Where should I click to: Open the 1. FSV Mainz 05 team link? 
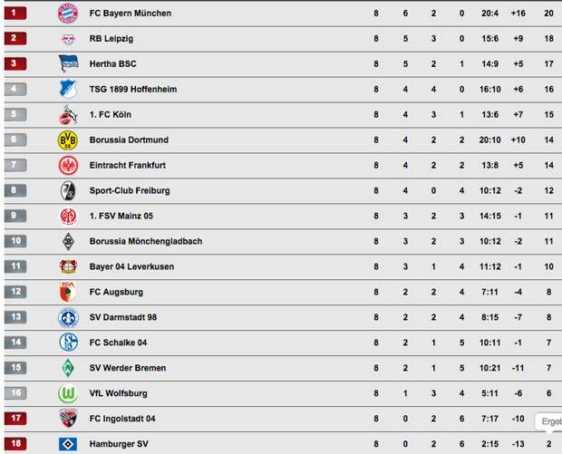point(121,216)
